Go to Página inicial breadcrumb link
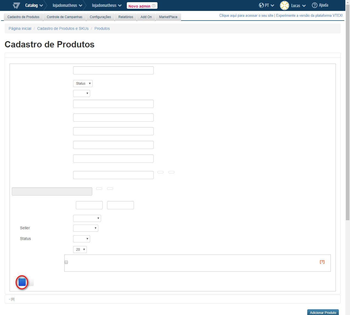 20,28
